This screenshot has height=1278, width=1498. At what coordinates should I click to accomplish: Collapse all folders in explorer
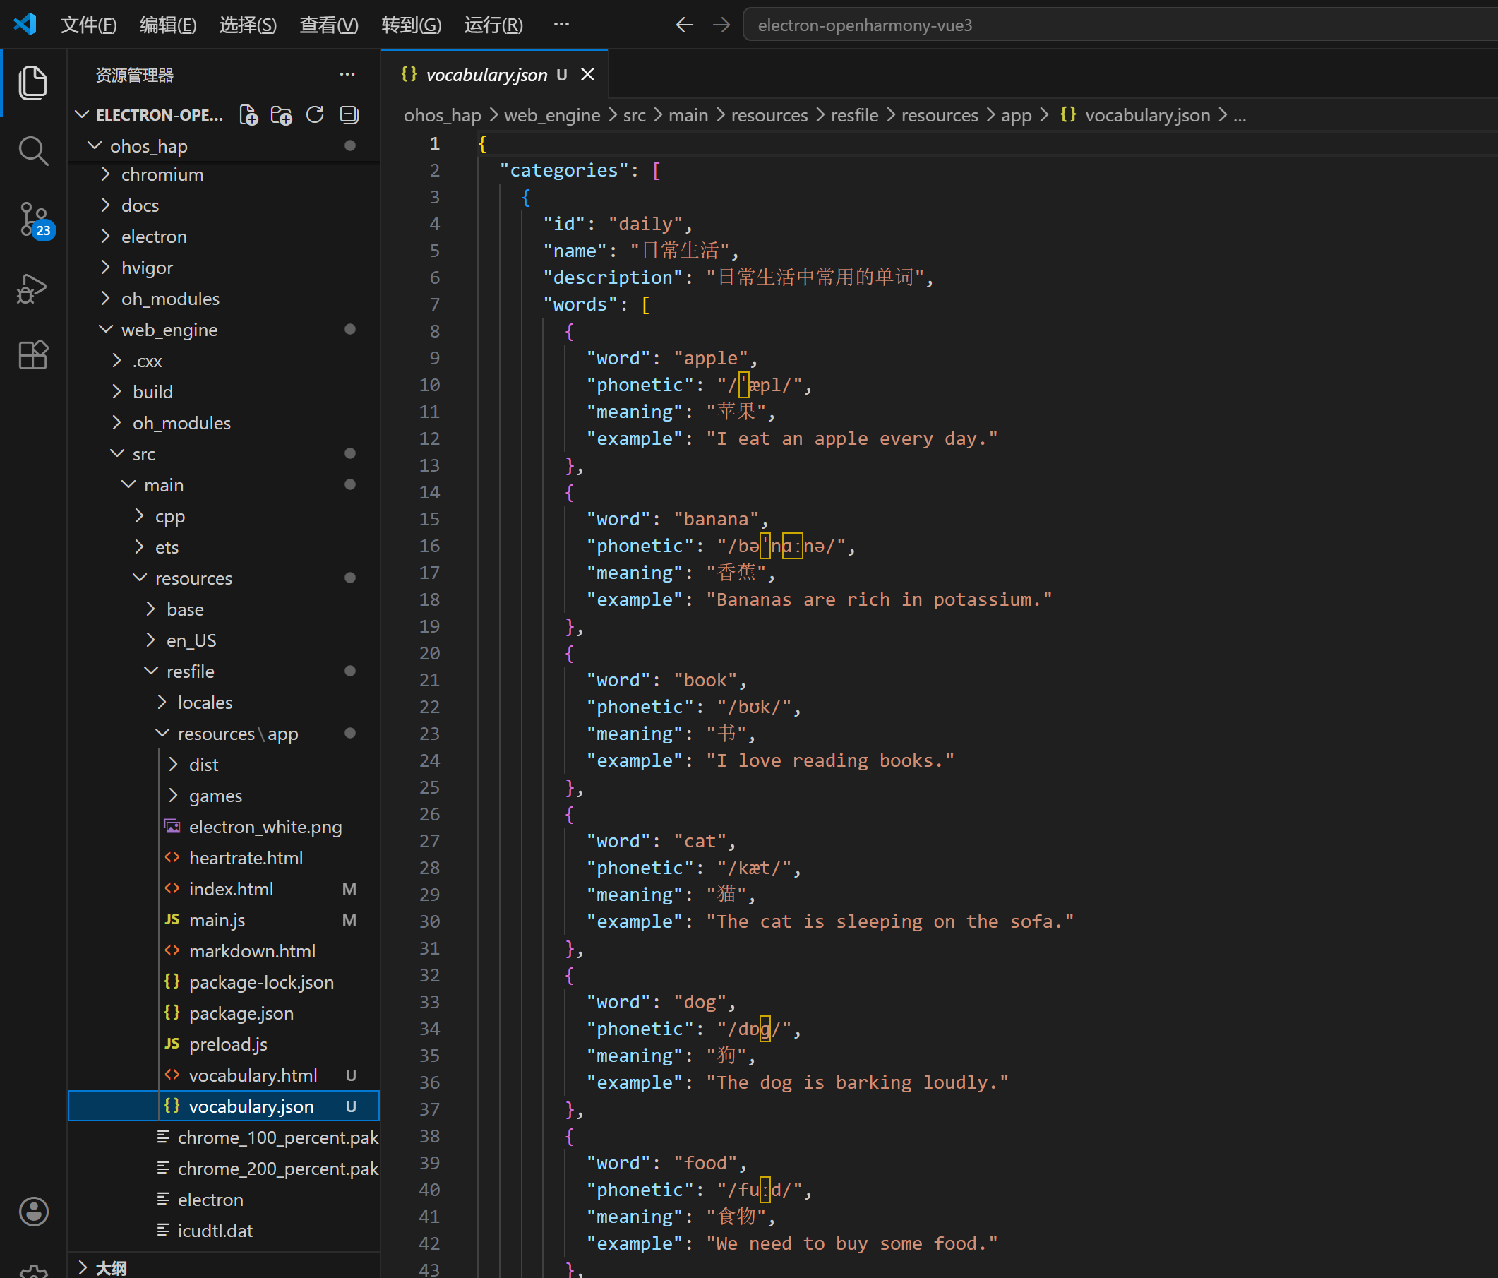click(x=349, y=115)
